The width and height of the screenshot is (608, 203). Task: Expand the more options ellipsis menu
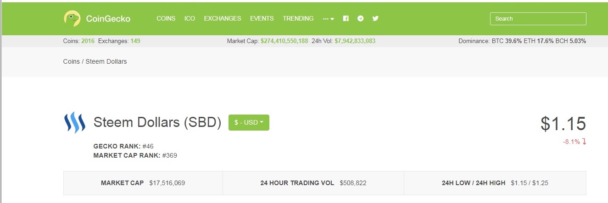(x=328, y=19)
